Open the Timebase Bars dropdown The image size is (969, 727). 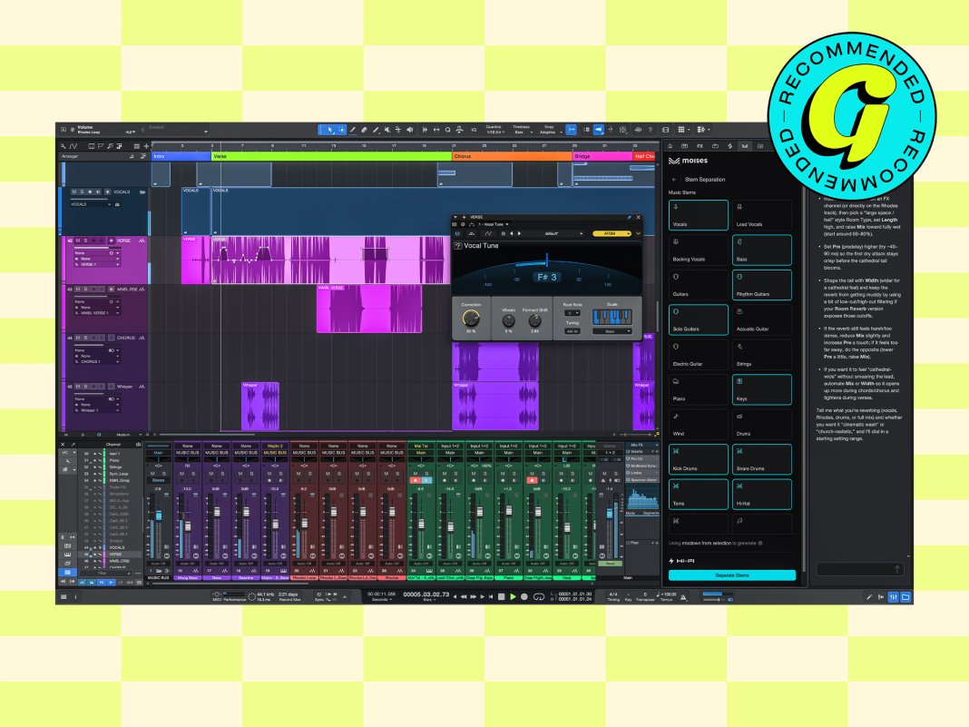point(523,132)
